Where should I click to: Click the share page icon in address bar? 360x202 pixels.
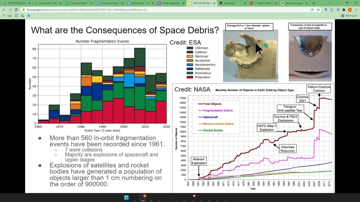point(312,10)
